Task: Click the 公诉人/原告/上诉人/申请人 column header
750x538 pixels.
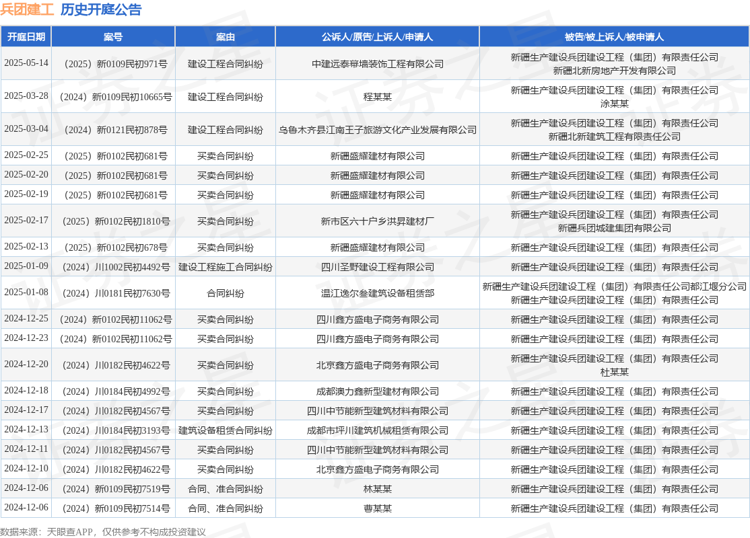Action: [x=378, y=37]
